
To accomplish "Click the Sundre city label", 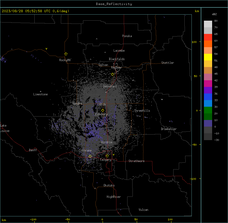I will tap(77, 104).
